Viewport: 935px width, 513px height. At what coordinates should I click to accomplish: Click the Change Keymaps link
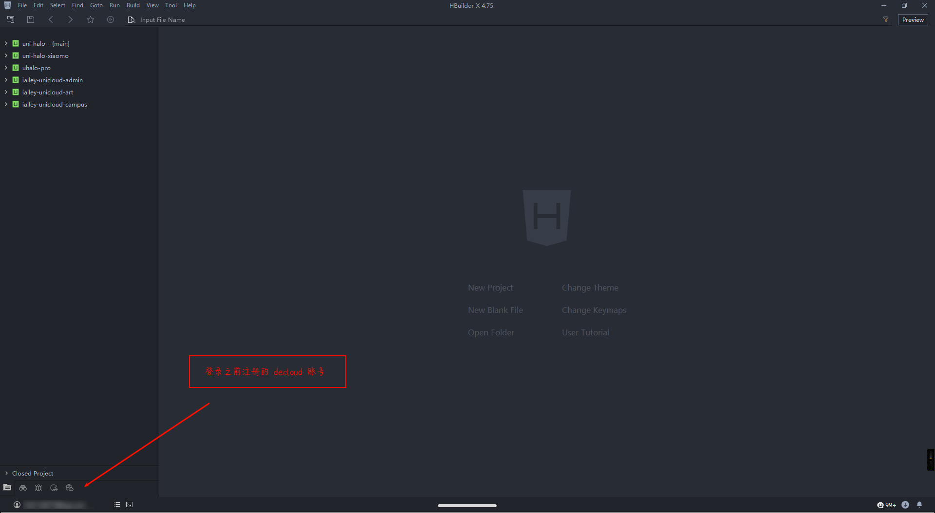(x=594, y=310)
